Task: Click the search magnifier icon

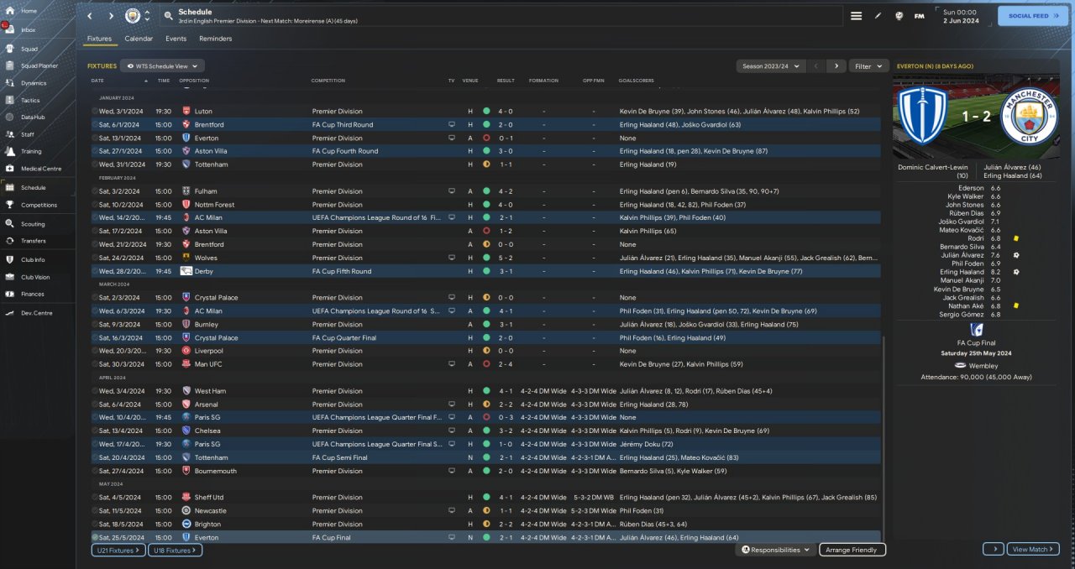Action: tap(168, 16)
